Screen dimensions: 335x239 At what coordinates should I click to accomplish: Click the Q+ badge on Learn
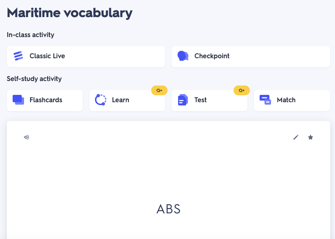[158, 90]
